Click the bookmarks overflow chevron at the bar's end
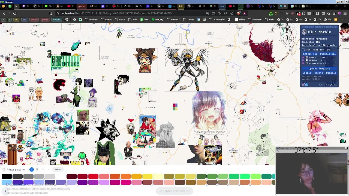The width and height of the screenshot is (349, 196). [343, 20]
